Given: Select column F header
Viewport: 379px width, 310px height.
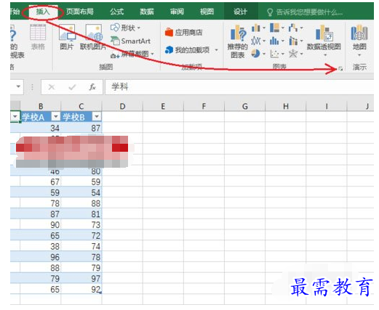Looking at the screenshot, I should (x=204, y=106).
